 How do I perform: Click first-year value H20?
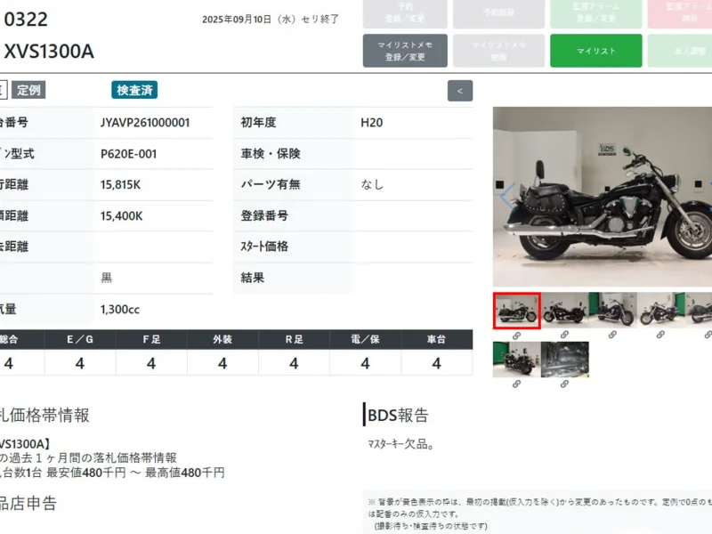point(371,123)
